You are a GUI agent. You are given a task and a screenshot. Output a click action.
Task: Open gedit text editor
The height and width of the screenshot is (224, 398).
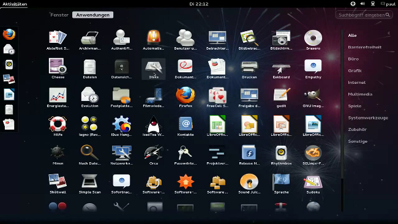(x=281, y=97)
